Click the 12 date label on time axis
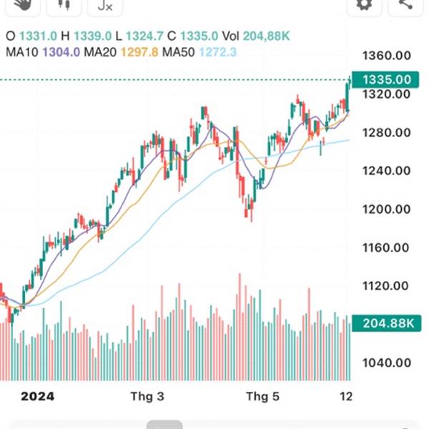The height and width of the screenshot is (429, 429). tap(347, 395)
